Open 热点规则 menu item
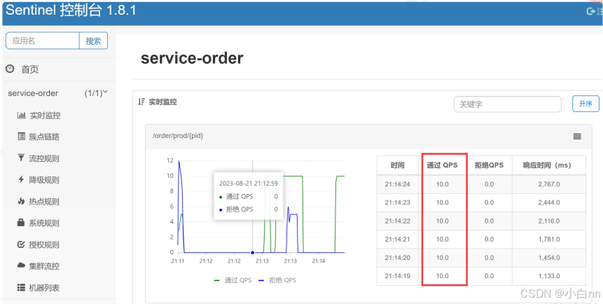 click(x=44, y=201)
